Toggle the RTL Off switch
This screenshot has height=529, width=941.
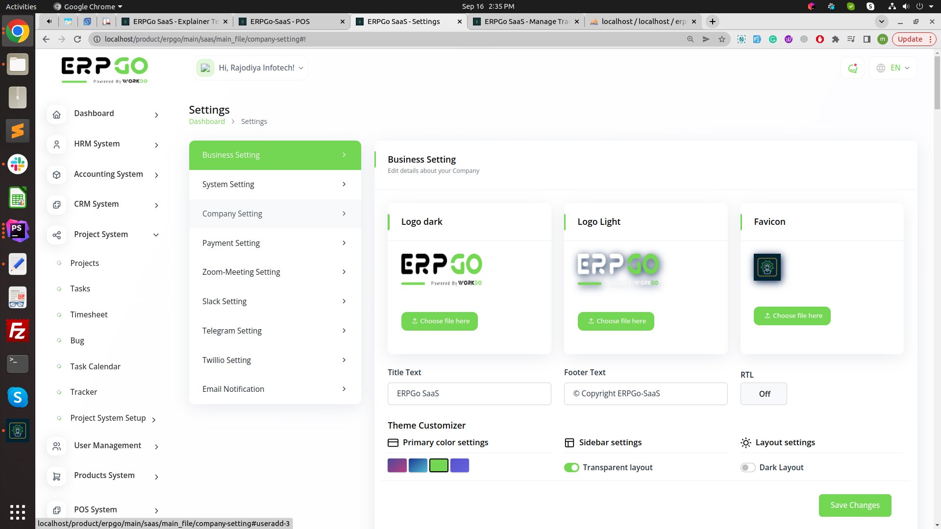pos(764,394)
